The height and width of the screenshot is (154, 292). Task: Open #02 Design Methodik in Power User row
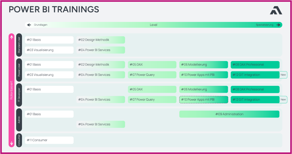[101, 64]
